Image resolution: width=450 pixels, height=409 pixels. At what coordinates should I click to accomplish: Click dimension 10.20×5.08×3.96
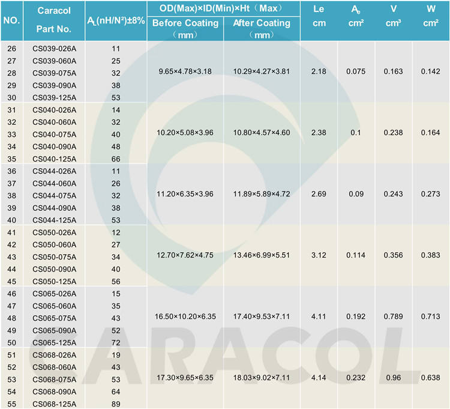click(x=185, y=133)
